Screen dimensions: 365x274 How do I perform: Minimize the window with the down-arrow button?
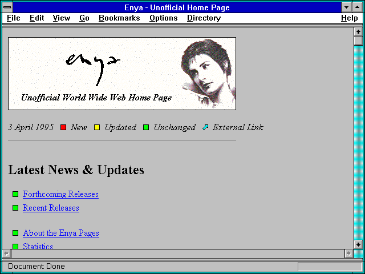point(346,7)
